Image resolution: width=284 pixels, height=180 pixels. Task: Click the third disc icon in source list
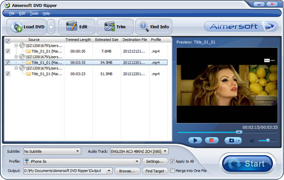click(22, 68)
